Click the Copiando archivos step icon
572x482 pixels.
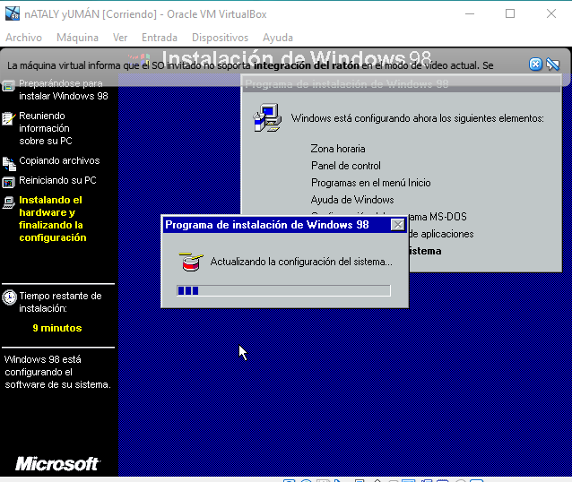tap(9, 162)
